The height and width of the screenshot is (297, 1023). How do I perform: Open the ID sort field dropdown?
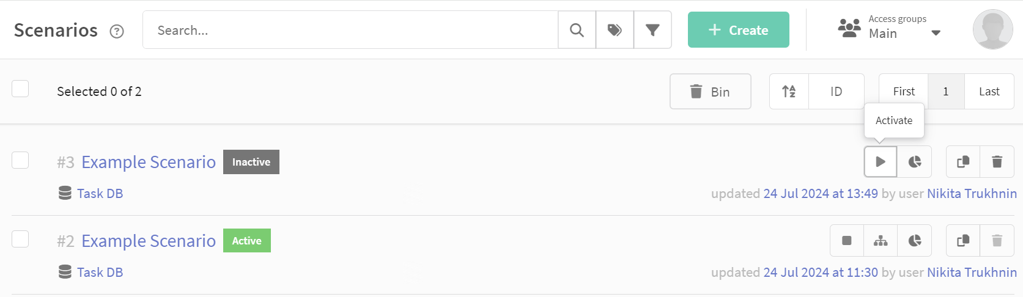click(836, 92)
